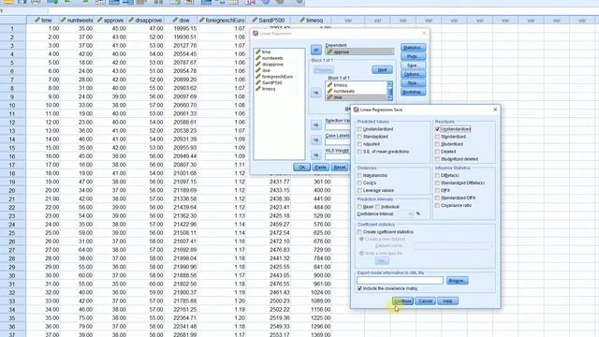
Task: Check the Deleted residuals box
Action: (x=437, y=152)
